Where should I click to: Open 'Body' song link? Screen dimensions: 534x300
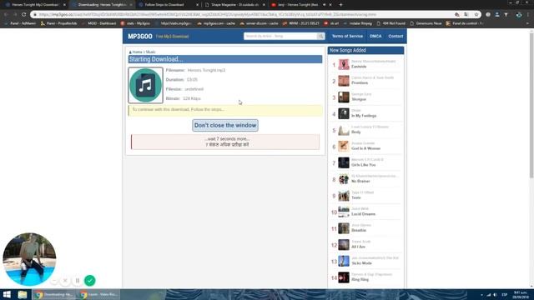point(356,132)
